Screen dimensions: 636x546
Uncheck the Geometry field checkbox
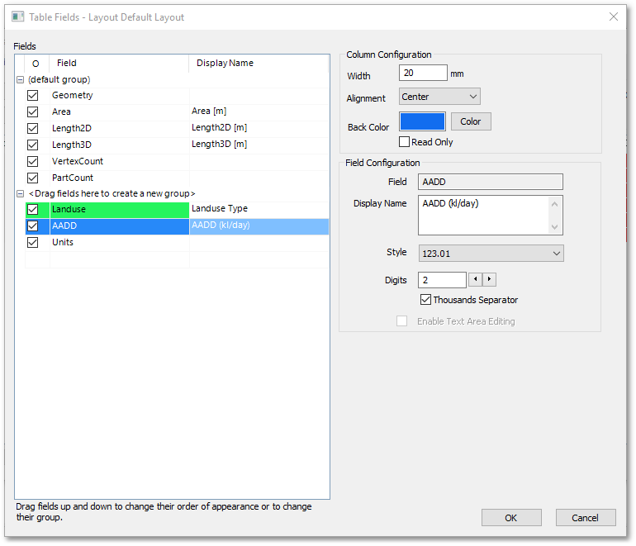point(33,95)
